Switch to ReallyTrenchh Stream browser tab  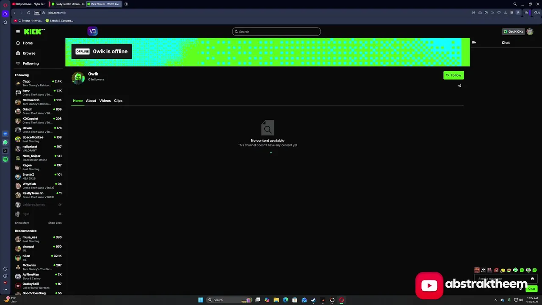click(66, 4)
